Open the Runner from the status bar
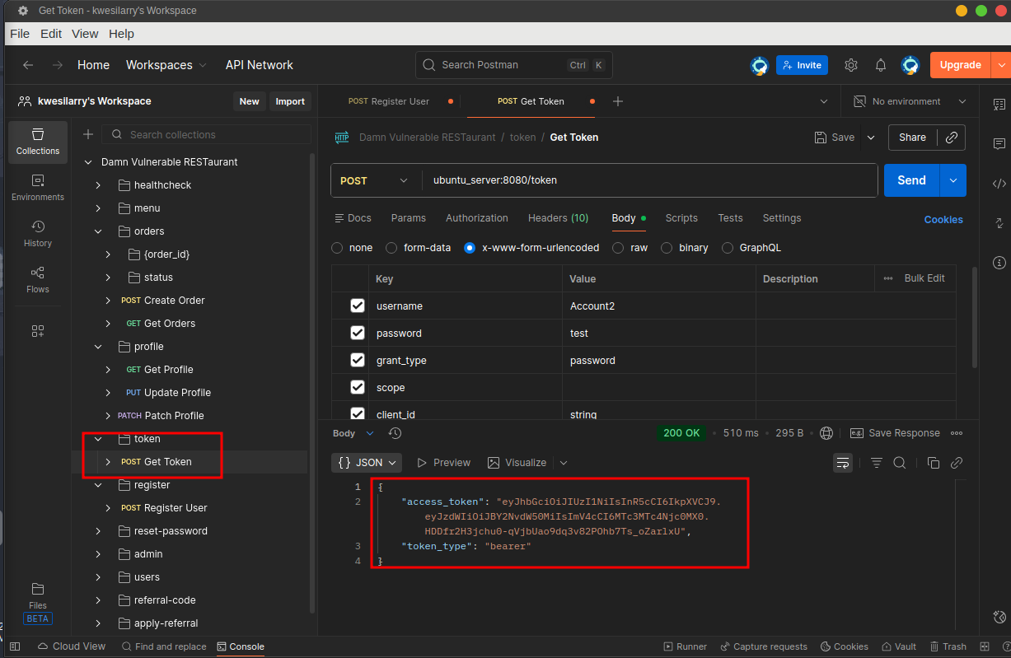This screenshot has width=1011, height=658. pos(685,646)
